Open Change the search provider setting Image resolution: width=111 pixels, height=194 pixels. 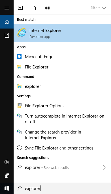pyautogui.click(x=62, y=135)
